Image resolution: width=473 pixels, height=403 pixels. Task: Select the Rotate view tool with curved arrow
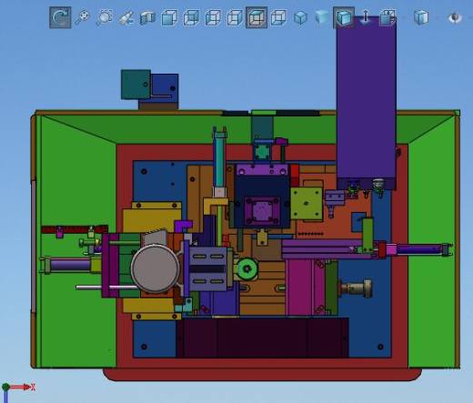point(60,17)
